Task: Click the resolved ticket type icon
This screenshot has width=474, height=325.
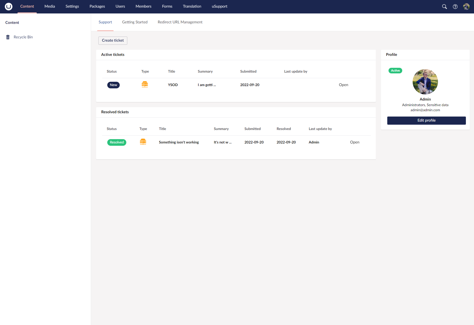Action: [x=143, y=142]
